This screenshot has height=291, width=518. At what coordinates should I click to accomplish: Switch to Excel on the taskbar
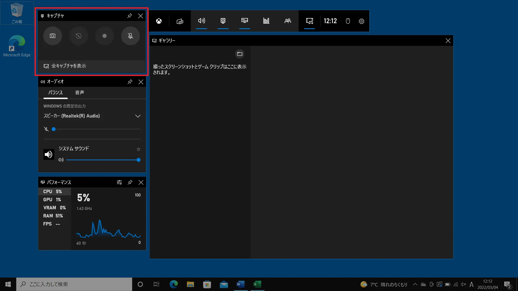[257, 284]
